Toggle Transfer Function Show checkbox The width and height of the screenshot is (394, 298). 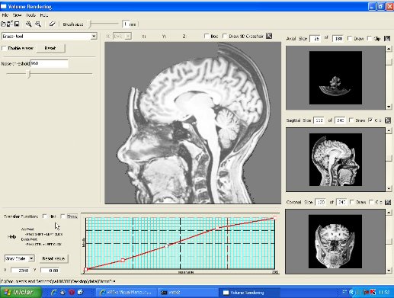[x=62, y=216]
